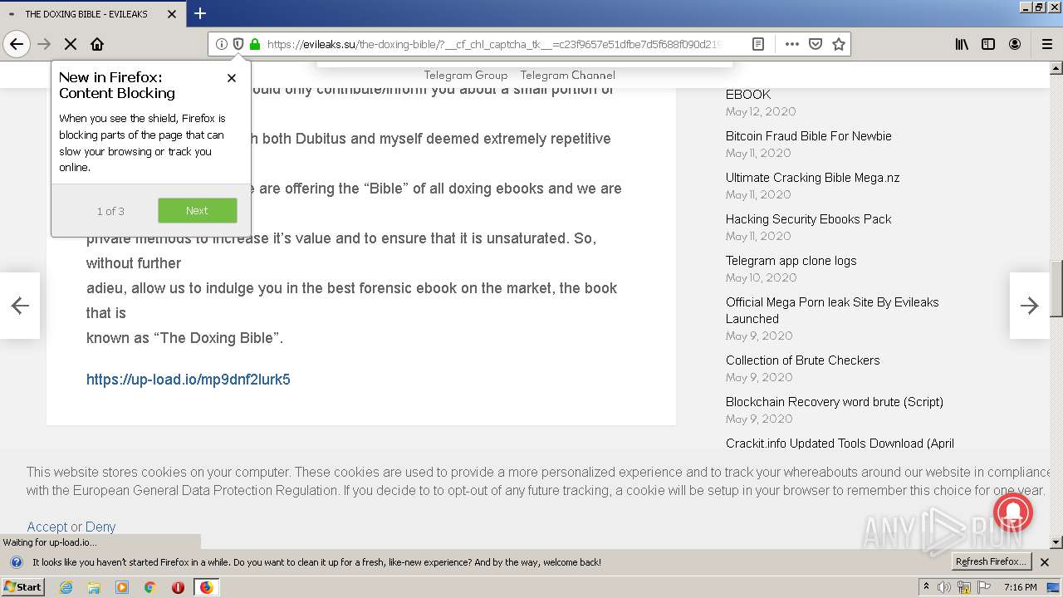Open Crackit.info Updated Tools Download post

coord(840,444)
